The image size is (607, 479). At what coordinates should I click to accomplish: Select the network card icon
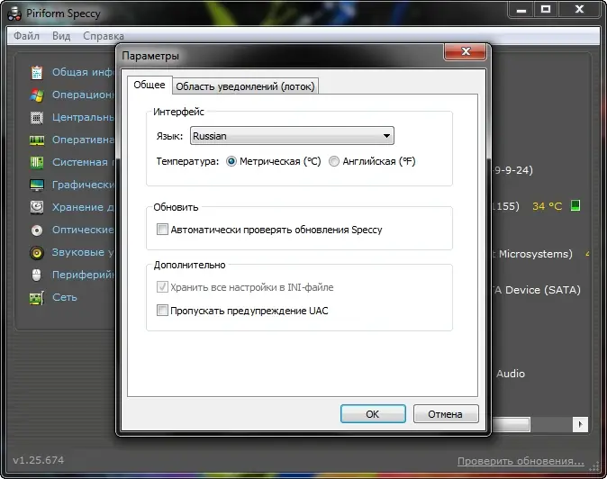(x=37, y=298)
